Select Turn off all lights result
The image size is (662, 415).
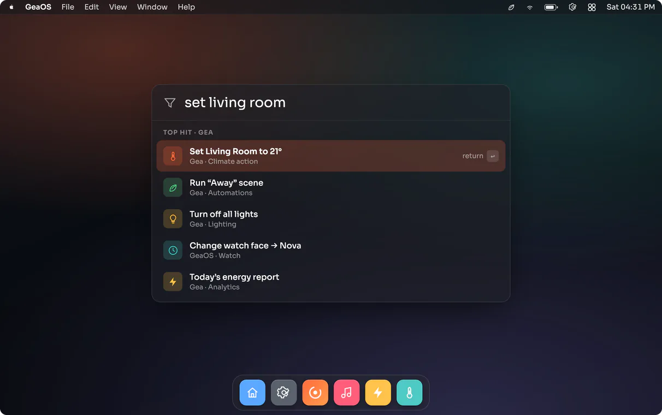(331, 219)
